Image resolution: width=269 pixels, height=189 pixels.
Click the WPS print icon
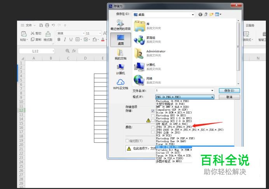tap(47, 25)
